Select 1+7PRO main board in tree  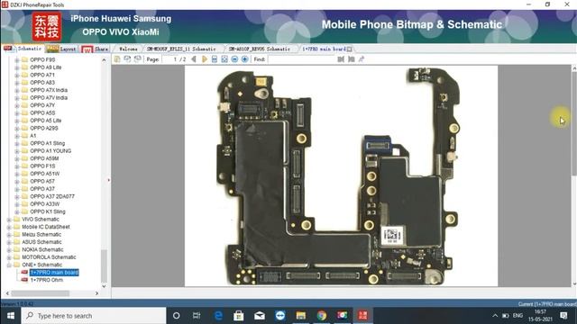(54, 272)
